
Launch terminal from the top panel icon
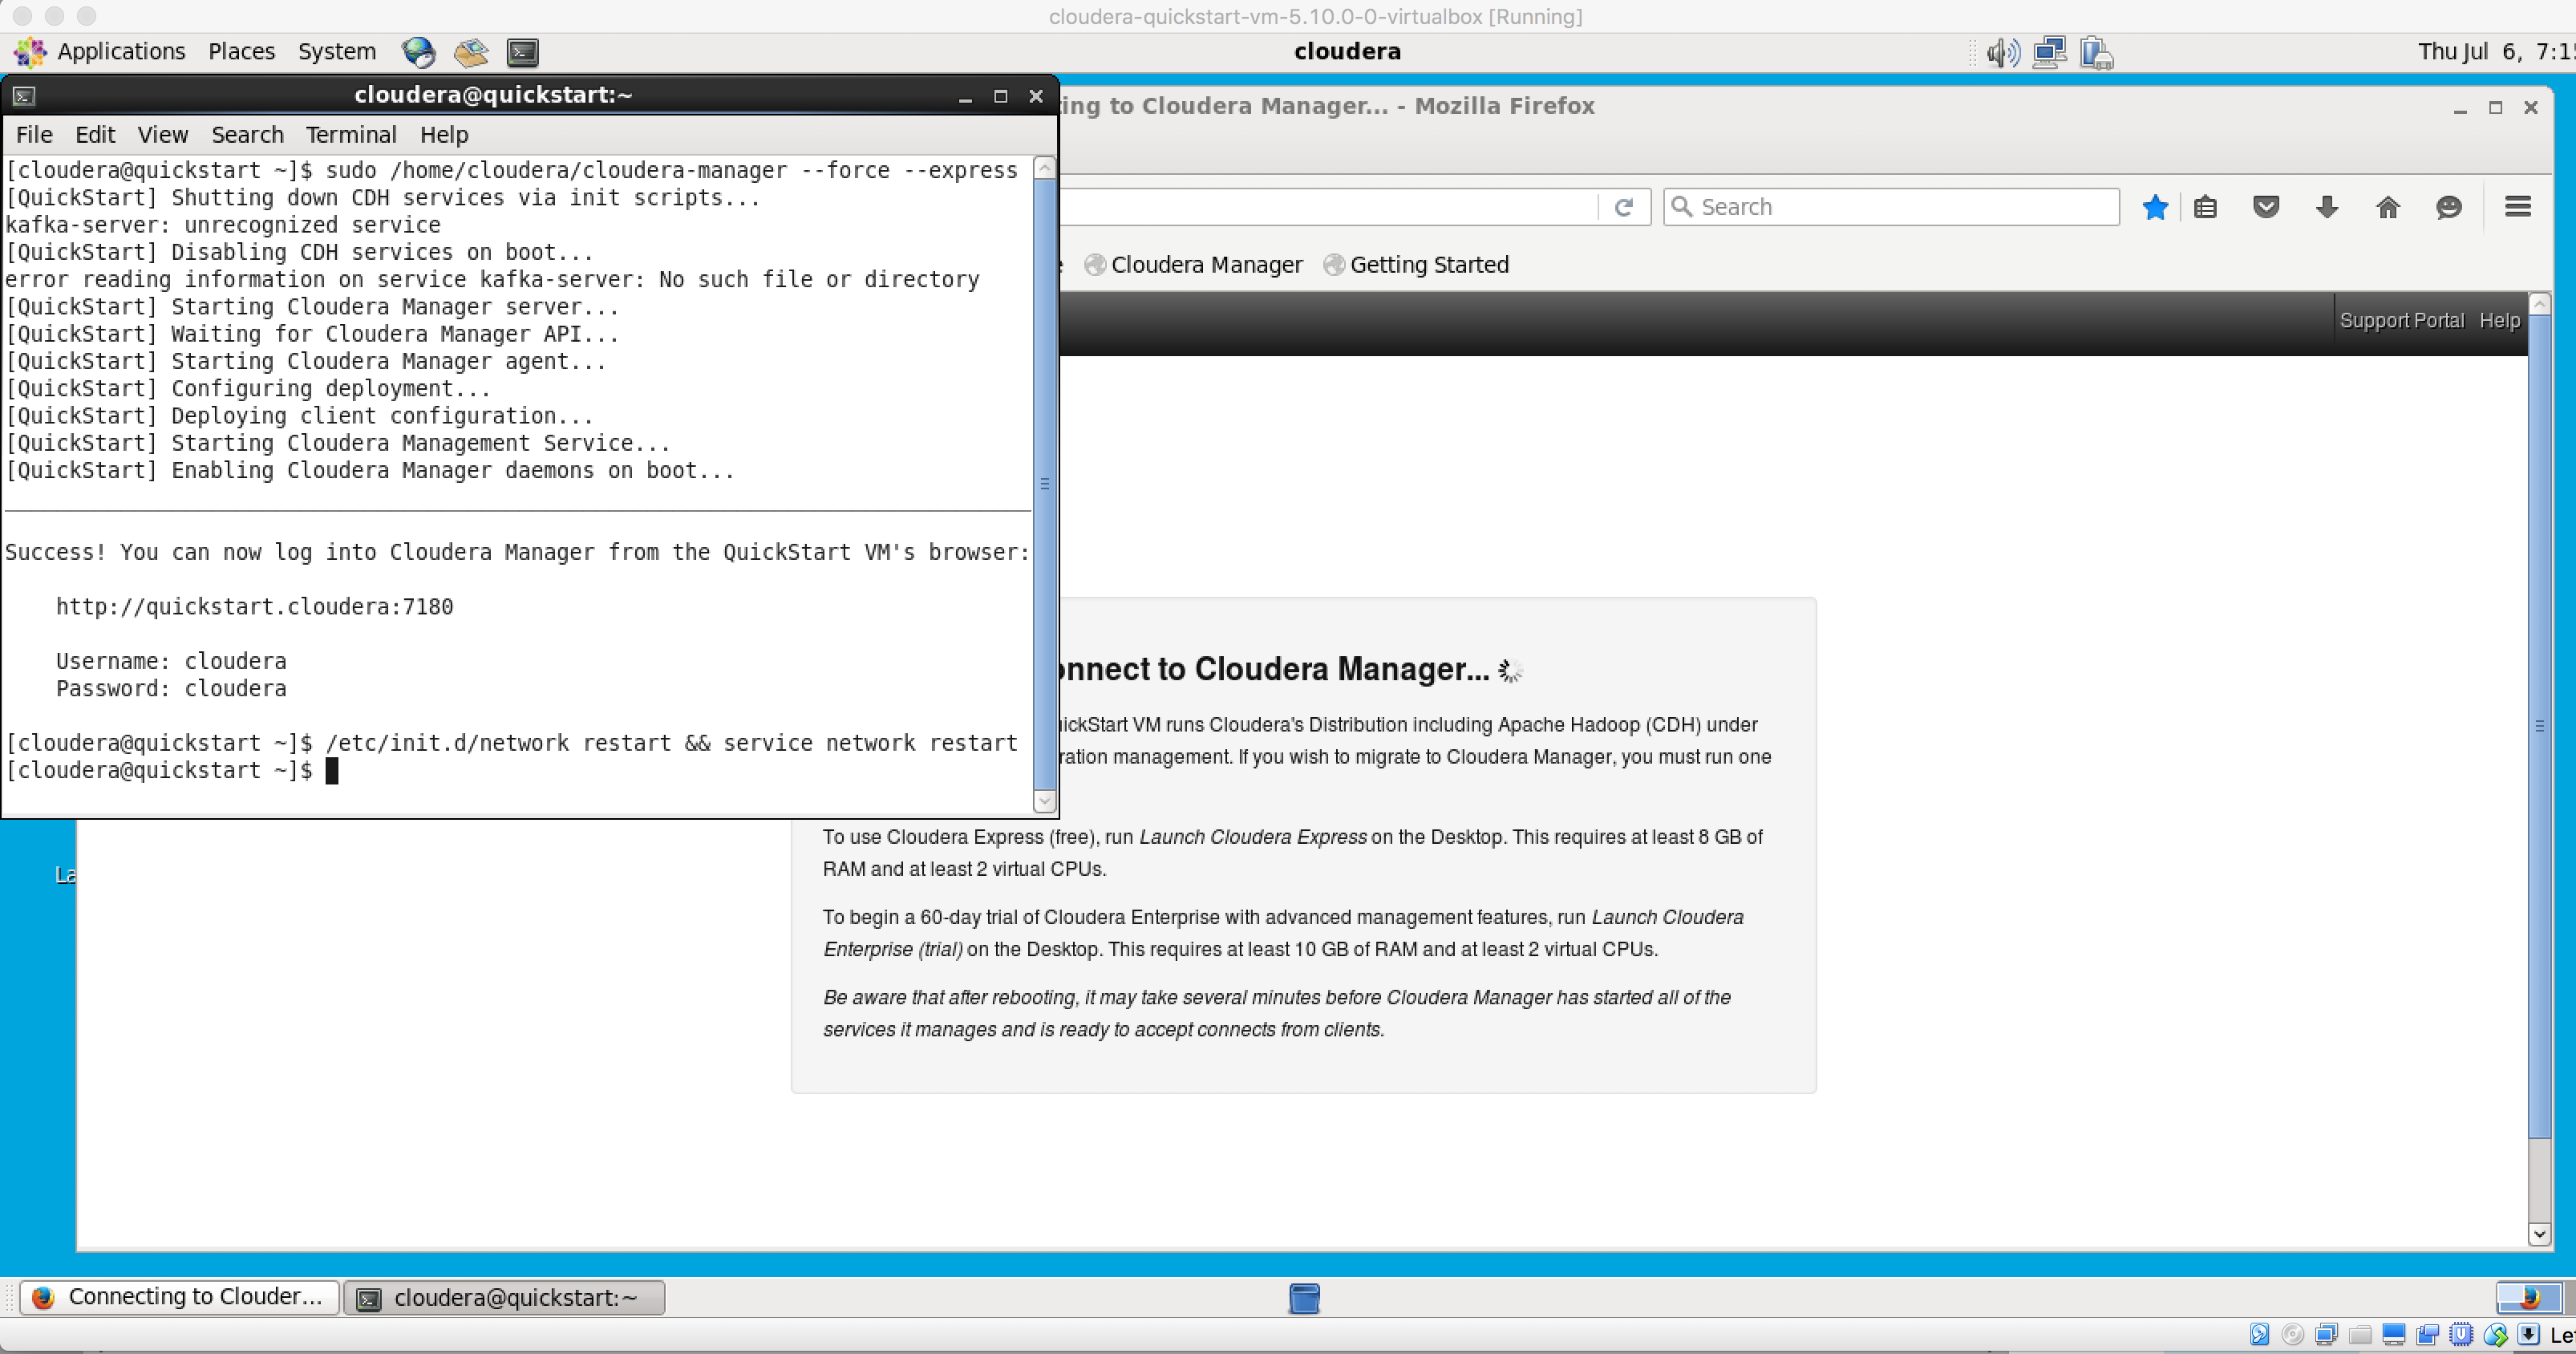click(522, 52)
